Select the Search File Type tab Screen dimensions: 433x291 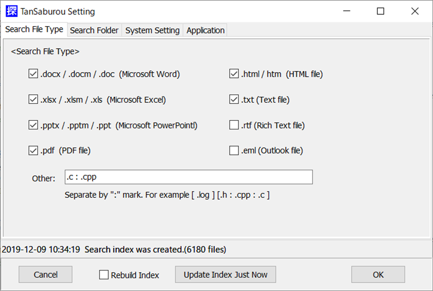[34, 29]
